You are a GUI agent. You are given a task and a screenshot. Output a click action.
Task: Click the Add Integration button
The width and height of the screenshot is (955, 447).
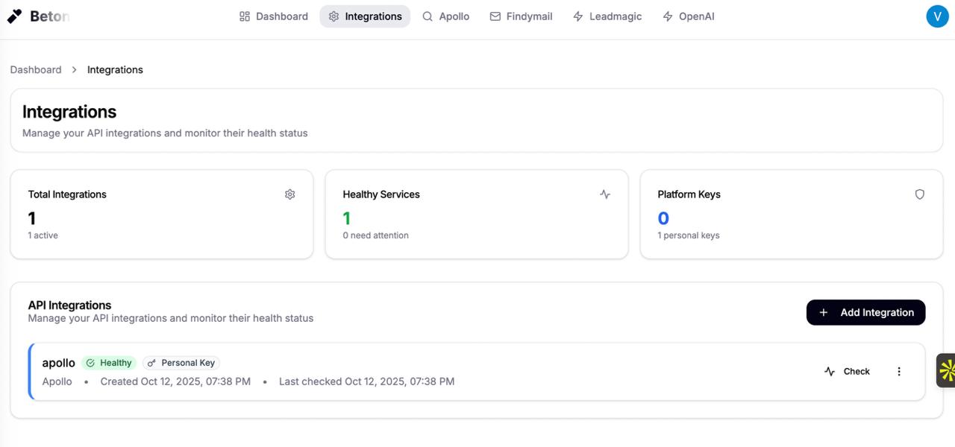pos(865,312)
